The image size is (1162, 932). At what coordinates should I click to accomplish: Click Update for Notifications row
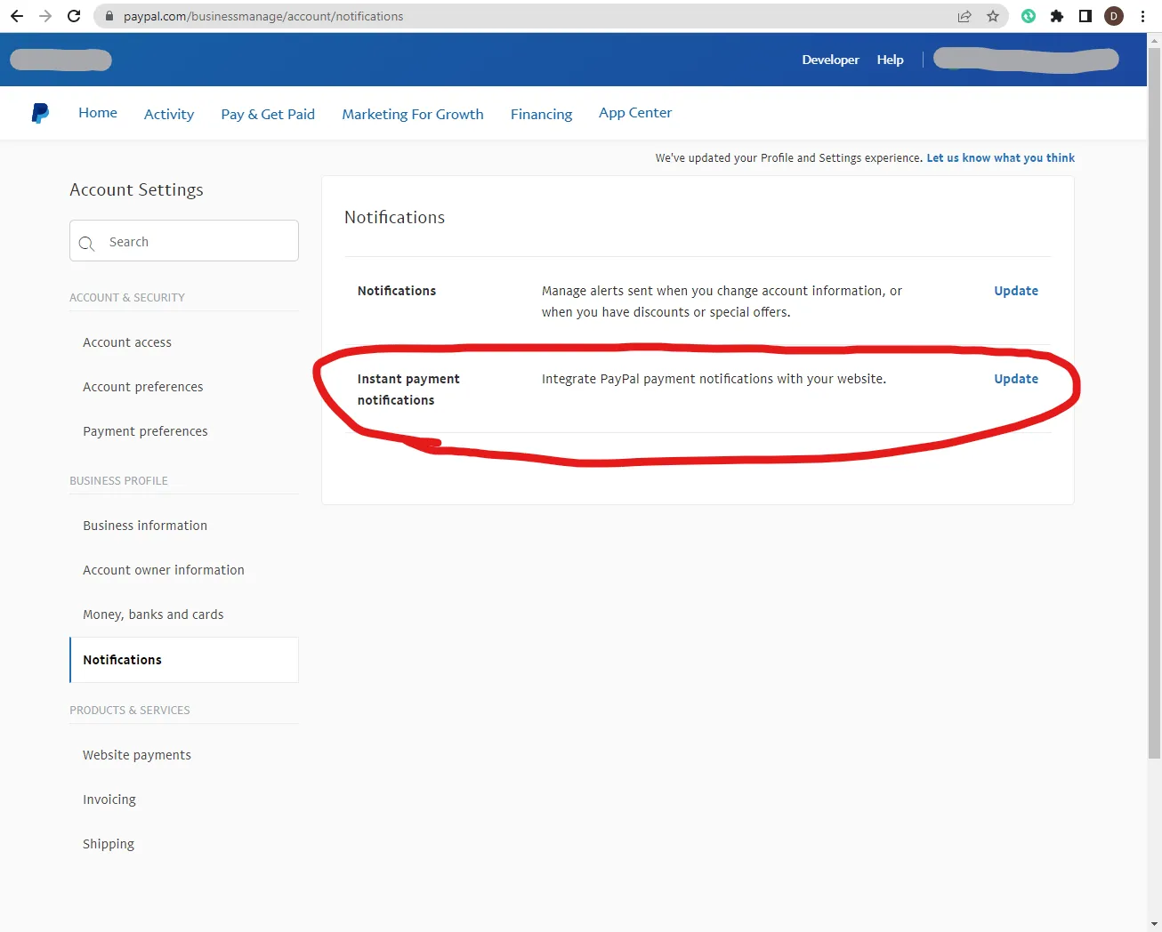(1016, 291)
